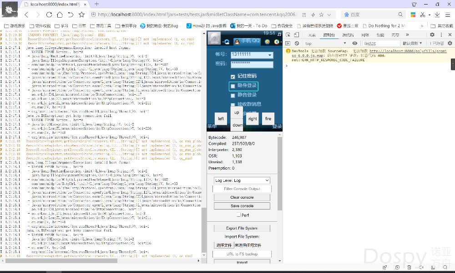455x273 pixels.
Task: Switch to the 元素 DevTools tab
Action: pyautogui.click(x=312, y=35)
